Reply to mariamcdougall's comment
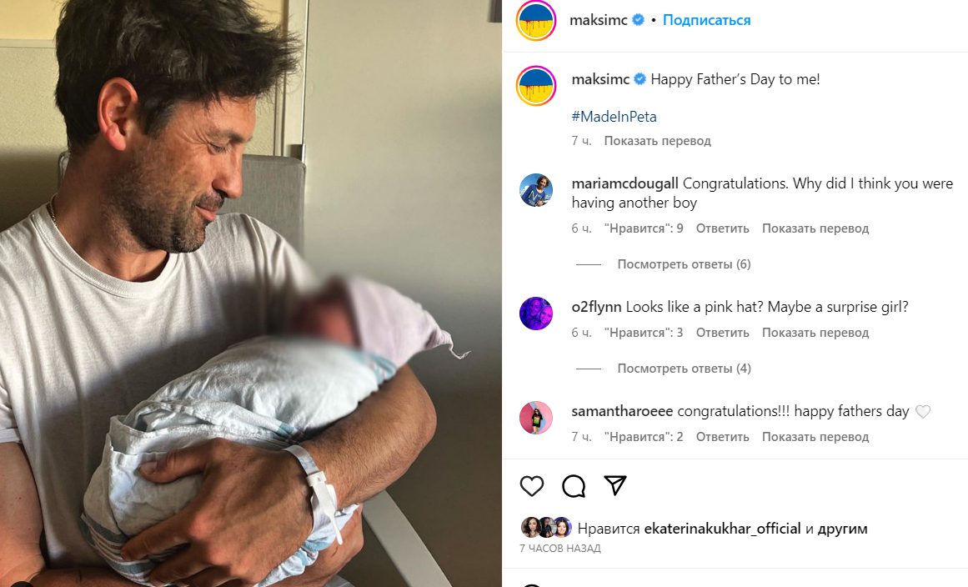Image resolution: width=968 pixels, height=587 pixels. coord(722,228)
